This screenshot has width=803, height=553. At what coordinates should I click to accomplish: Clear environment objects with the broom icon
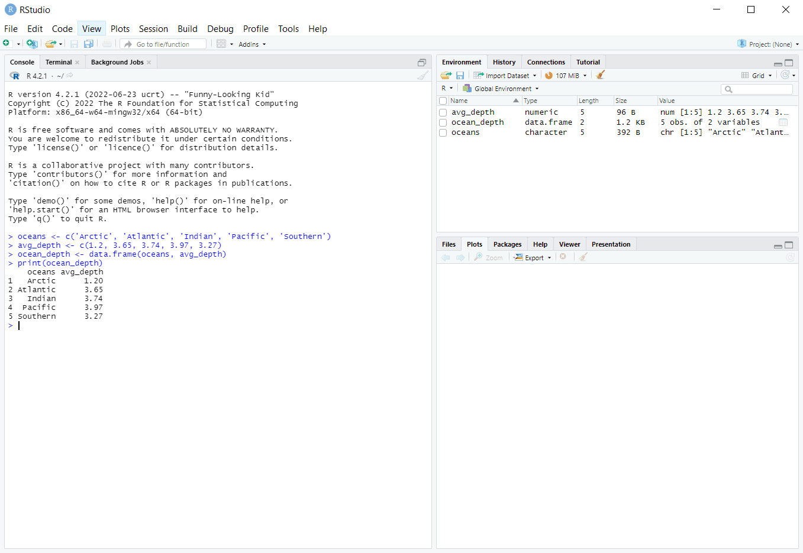pos(600,75)
